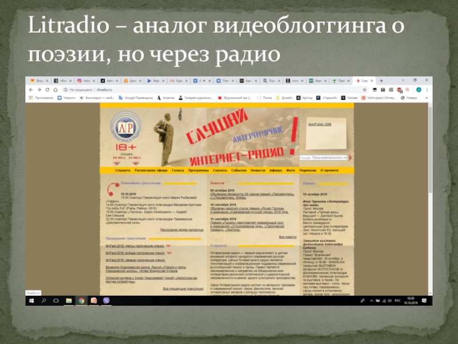The width and height of the screenshot is (458, 344).
Task: Switch the РУС keyboard language indicator
Action: (x=397, y=300)
